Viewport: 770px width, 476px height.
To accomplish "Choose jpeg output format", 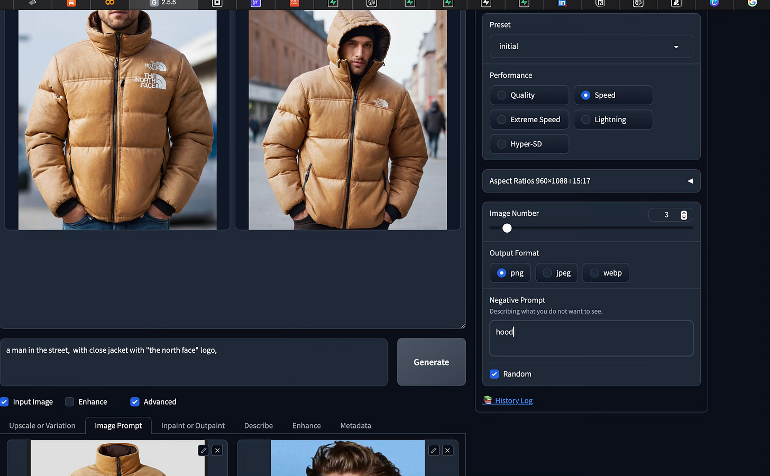I will tap(557, 273).
